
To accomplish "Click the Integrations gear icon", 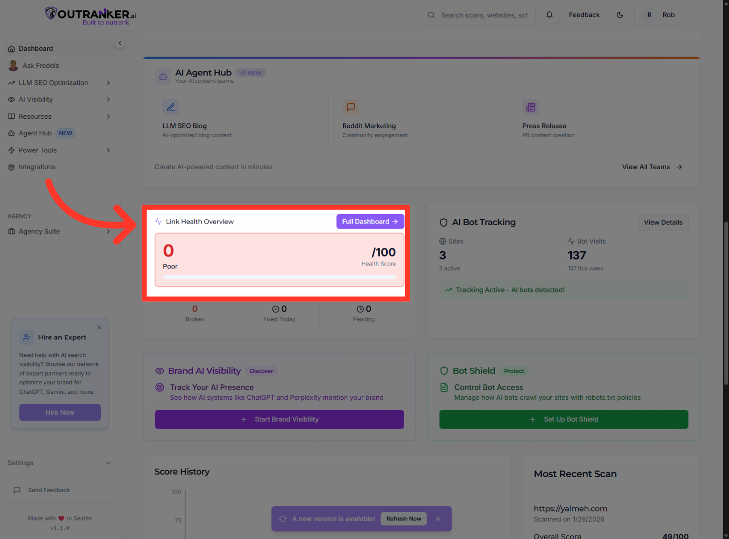I will pos(11,167).
